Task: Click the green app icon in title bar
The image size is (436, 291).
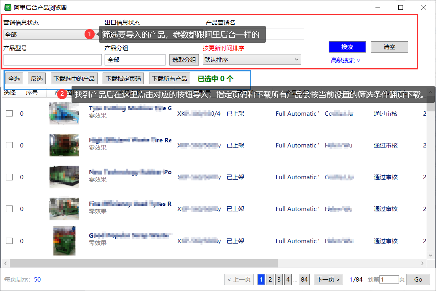Action: (x=8, y=7)
